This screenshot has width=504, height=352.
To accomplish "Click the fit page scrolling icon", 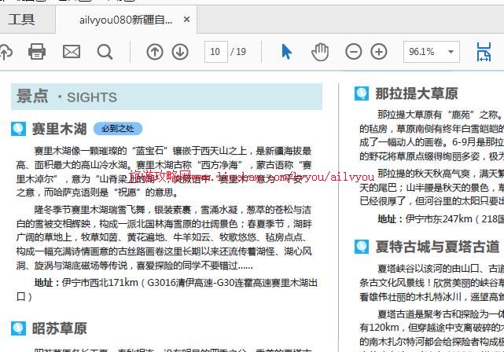I will (x=484, y=52).
